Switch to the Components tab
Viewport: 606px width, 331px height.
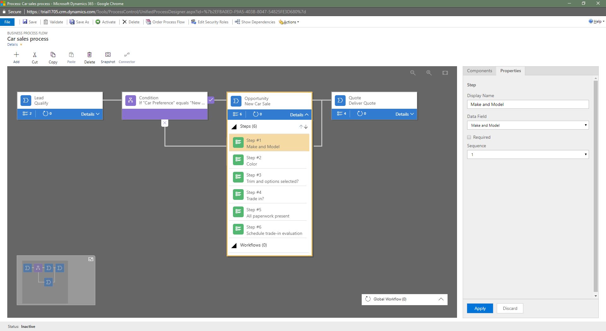[479, 71]
